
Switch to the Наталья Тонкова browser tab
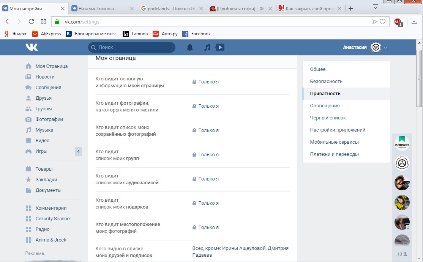click(101, 9)
